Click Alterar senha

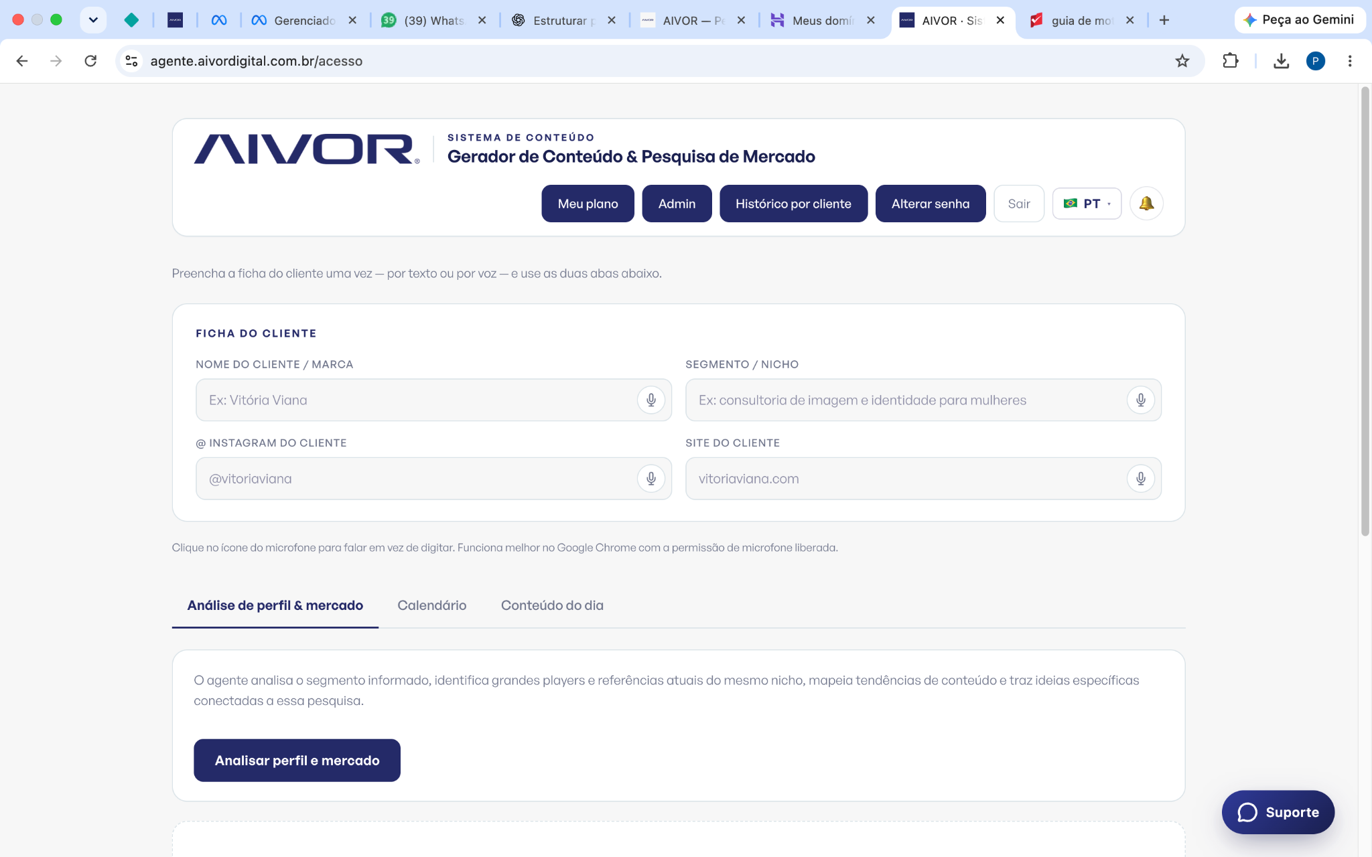click(x=930, y=204)
